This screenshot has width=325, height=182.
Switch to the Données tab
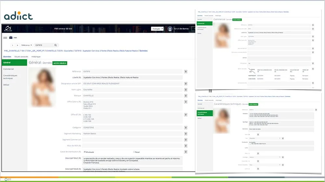click(7, 57)
